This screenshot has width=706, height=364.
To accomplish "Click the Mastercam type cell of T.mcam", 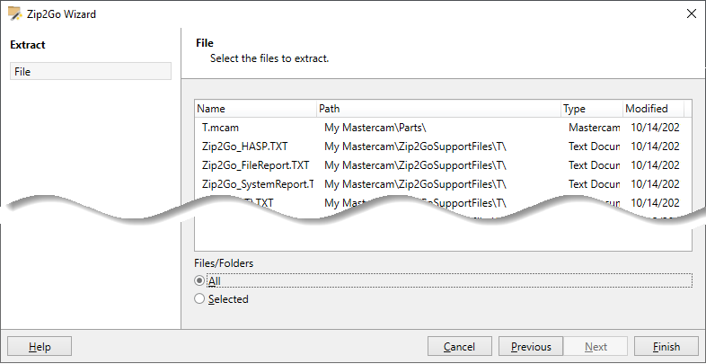I will (x=594, y=128).
